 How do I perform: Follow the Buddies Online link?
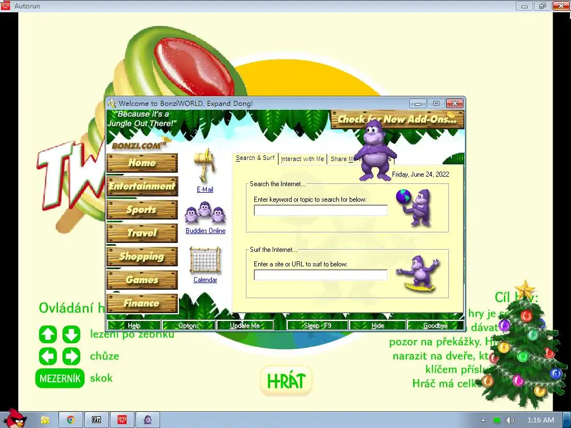coord(205,231)
